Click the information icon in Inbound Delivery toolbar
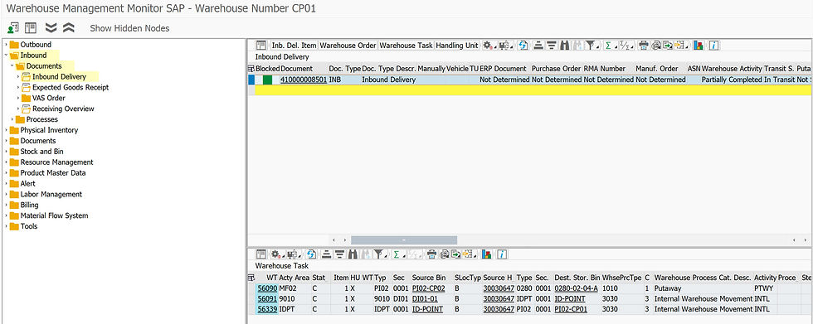 pos(714,45)
